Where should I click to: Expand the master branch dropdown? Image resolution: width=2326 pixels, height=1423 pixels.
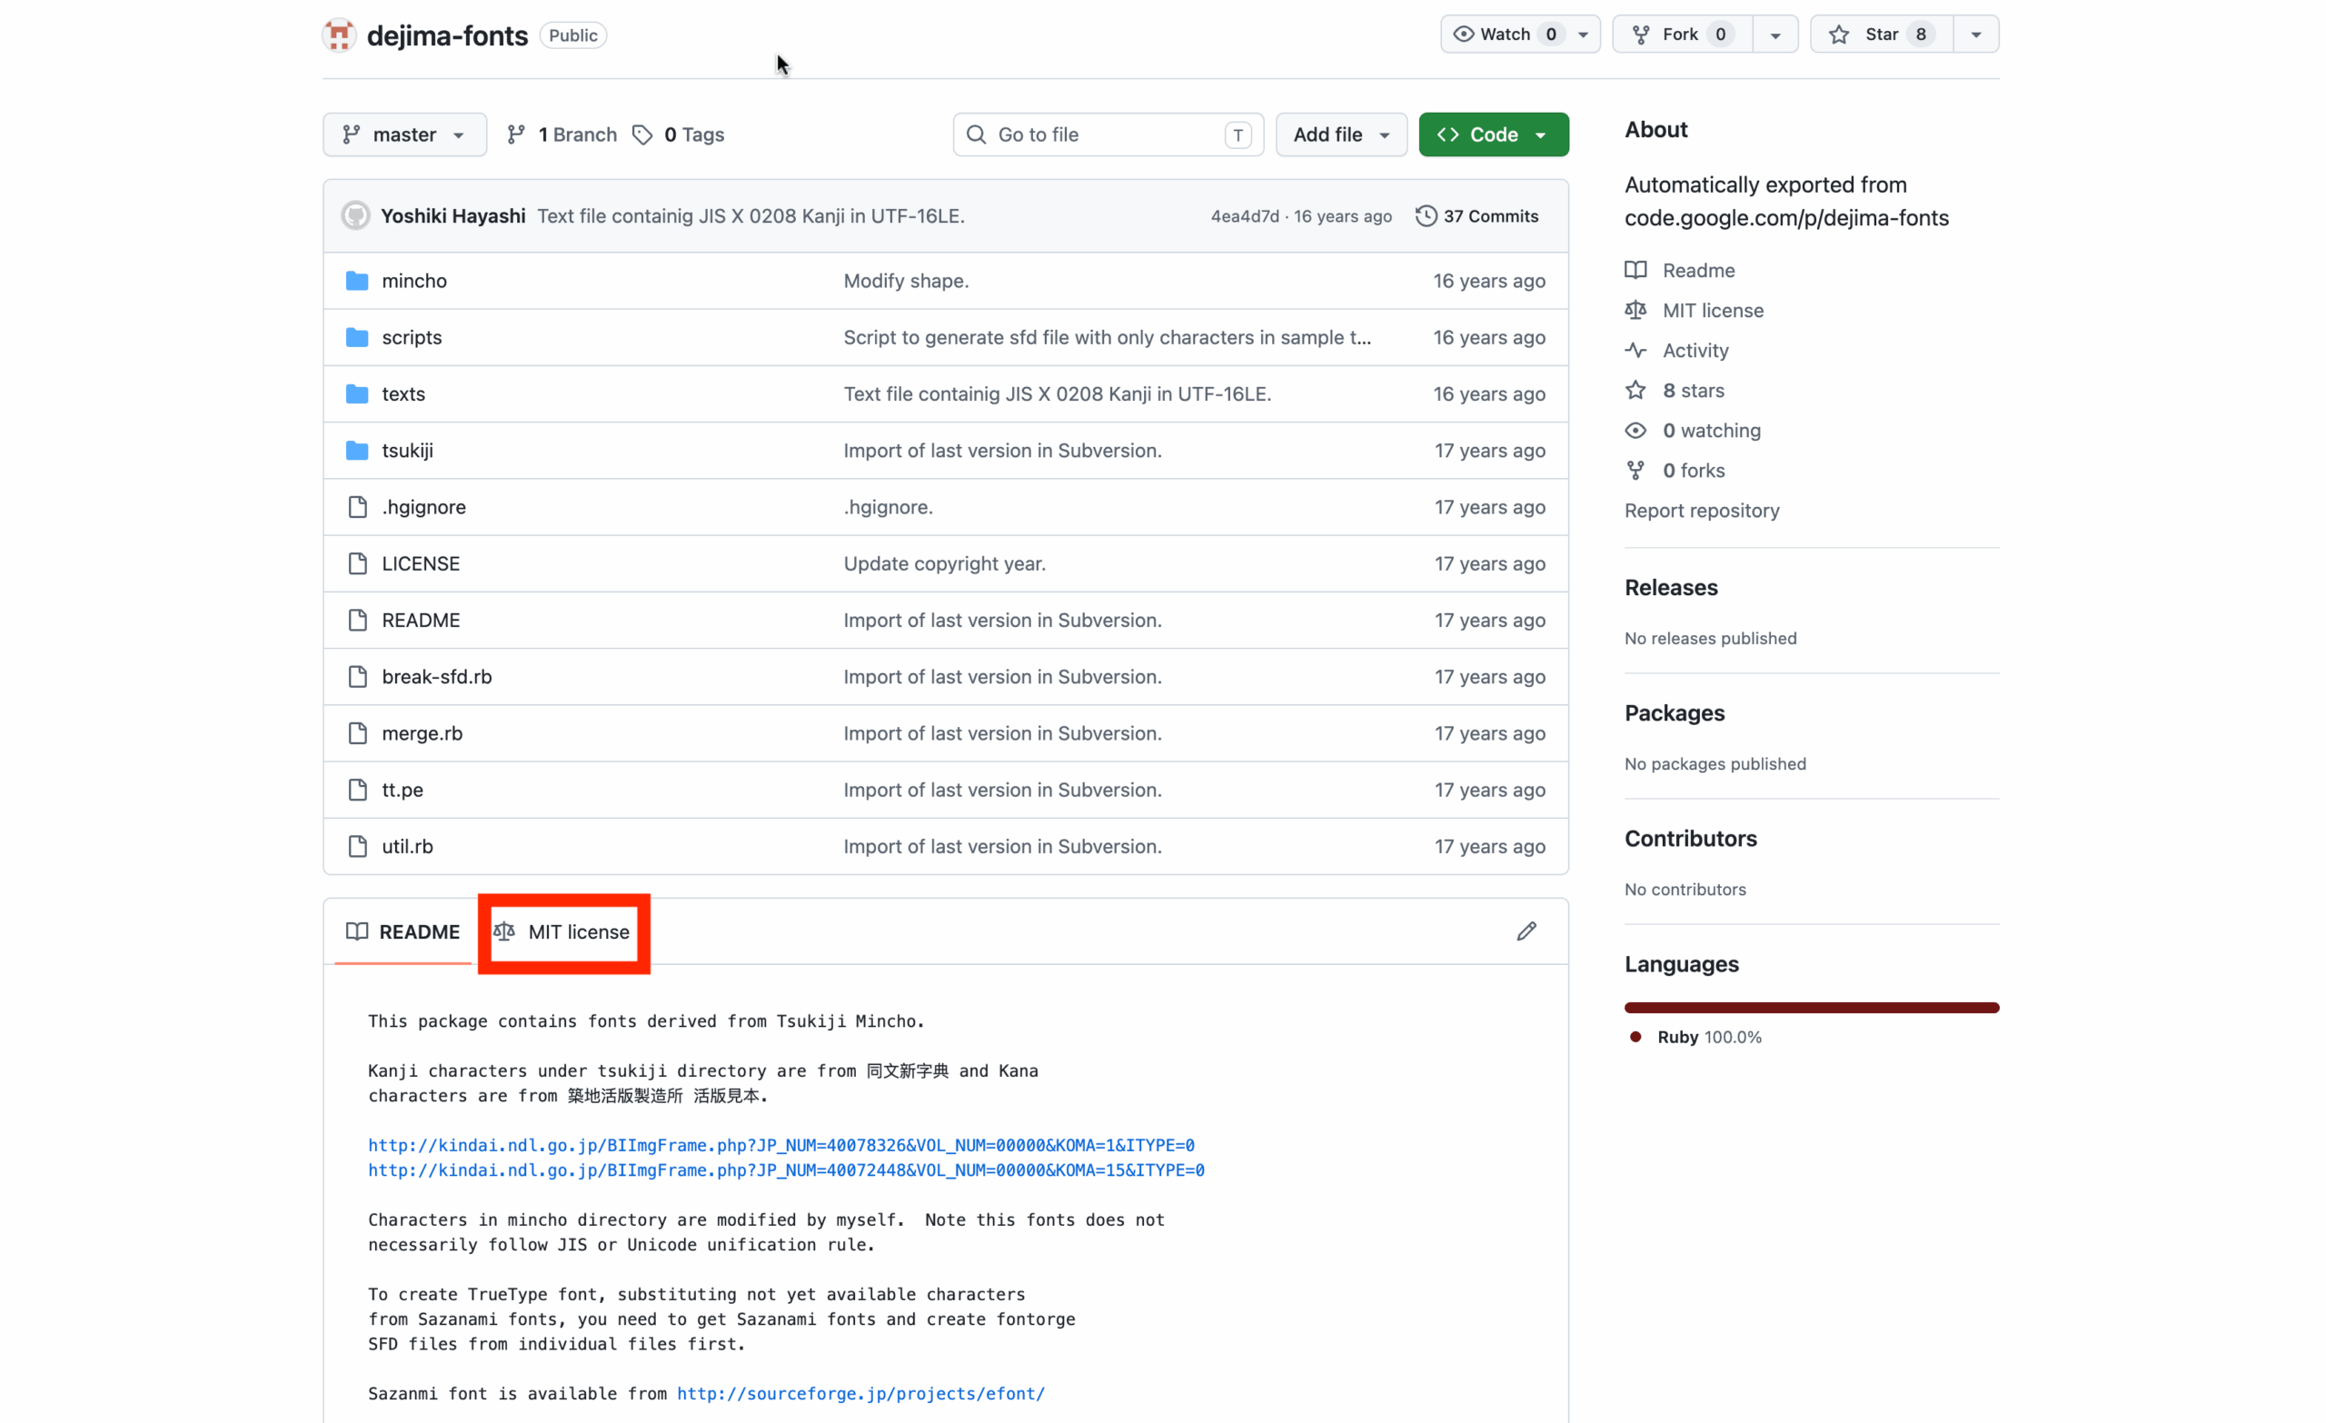click(404, 134)
